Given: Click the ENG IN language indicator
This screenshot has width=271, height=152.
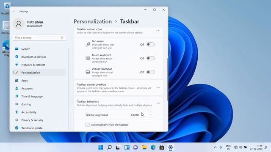Looking at the screenshot, I should tap(228, 147).
